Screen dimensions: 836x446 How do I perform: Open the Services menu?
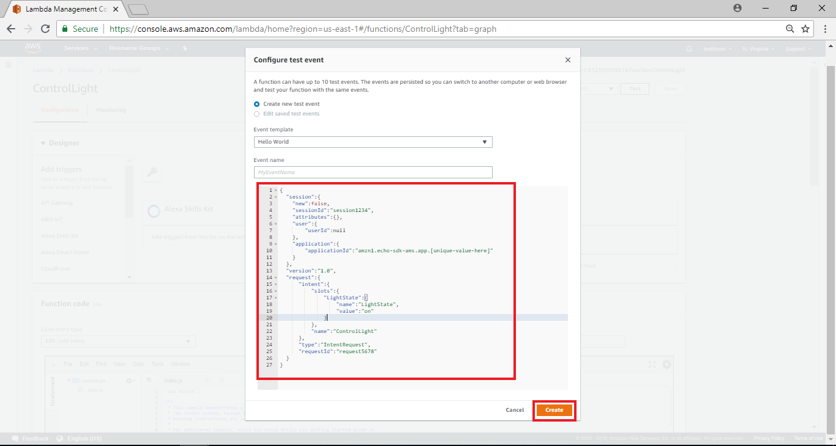click(x=80, y=48)
